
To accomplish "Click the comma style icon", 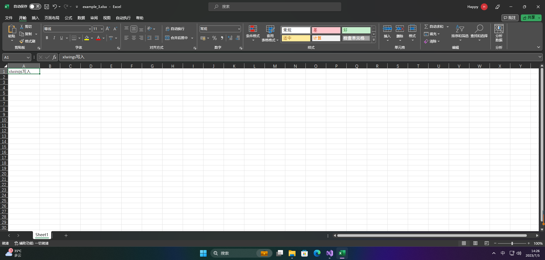I will [222, 38].
